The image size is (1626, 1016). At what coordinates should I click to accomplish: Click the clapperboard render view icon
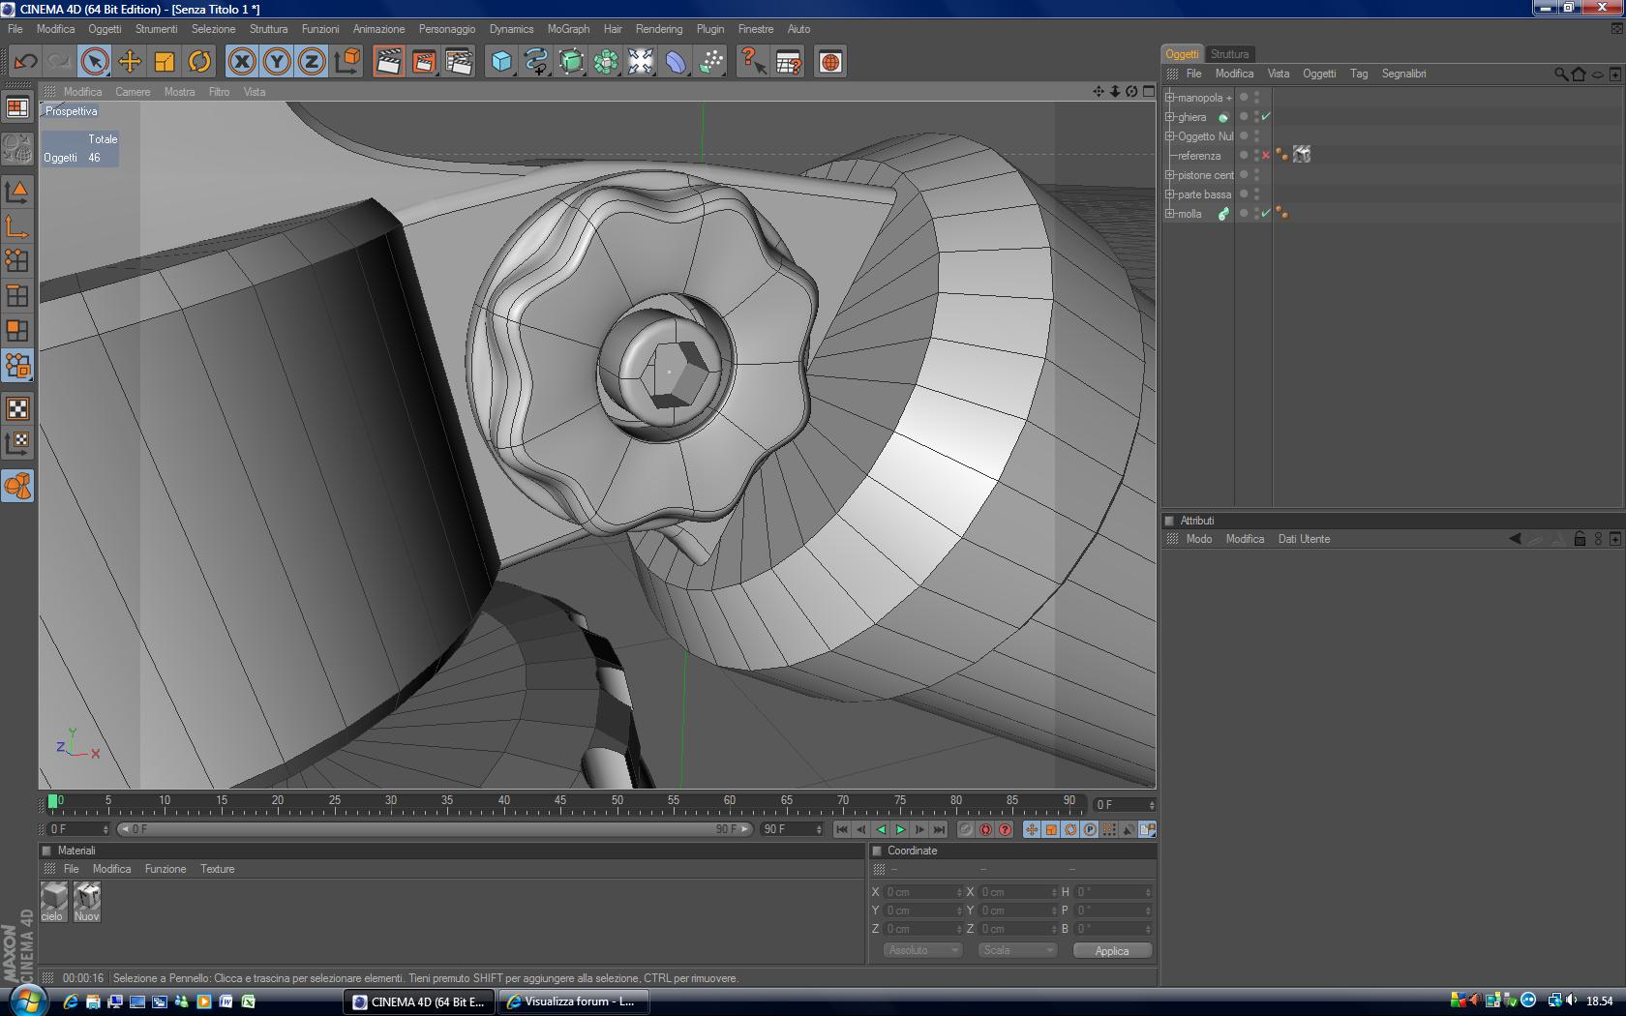coord(388,62)
